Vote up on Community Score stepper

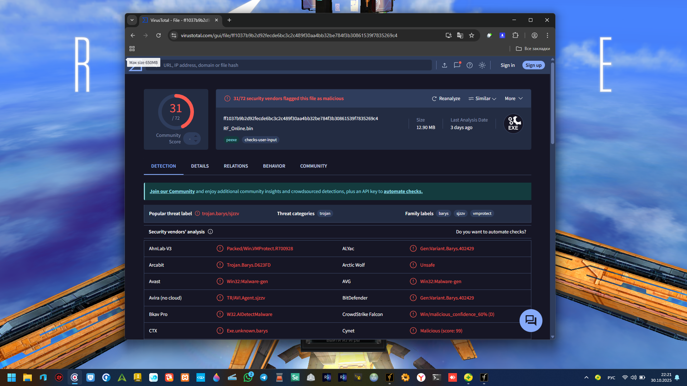click(196, 136)
